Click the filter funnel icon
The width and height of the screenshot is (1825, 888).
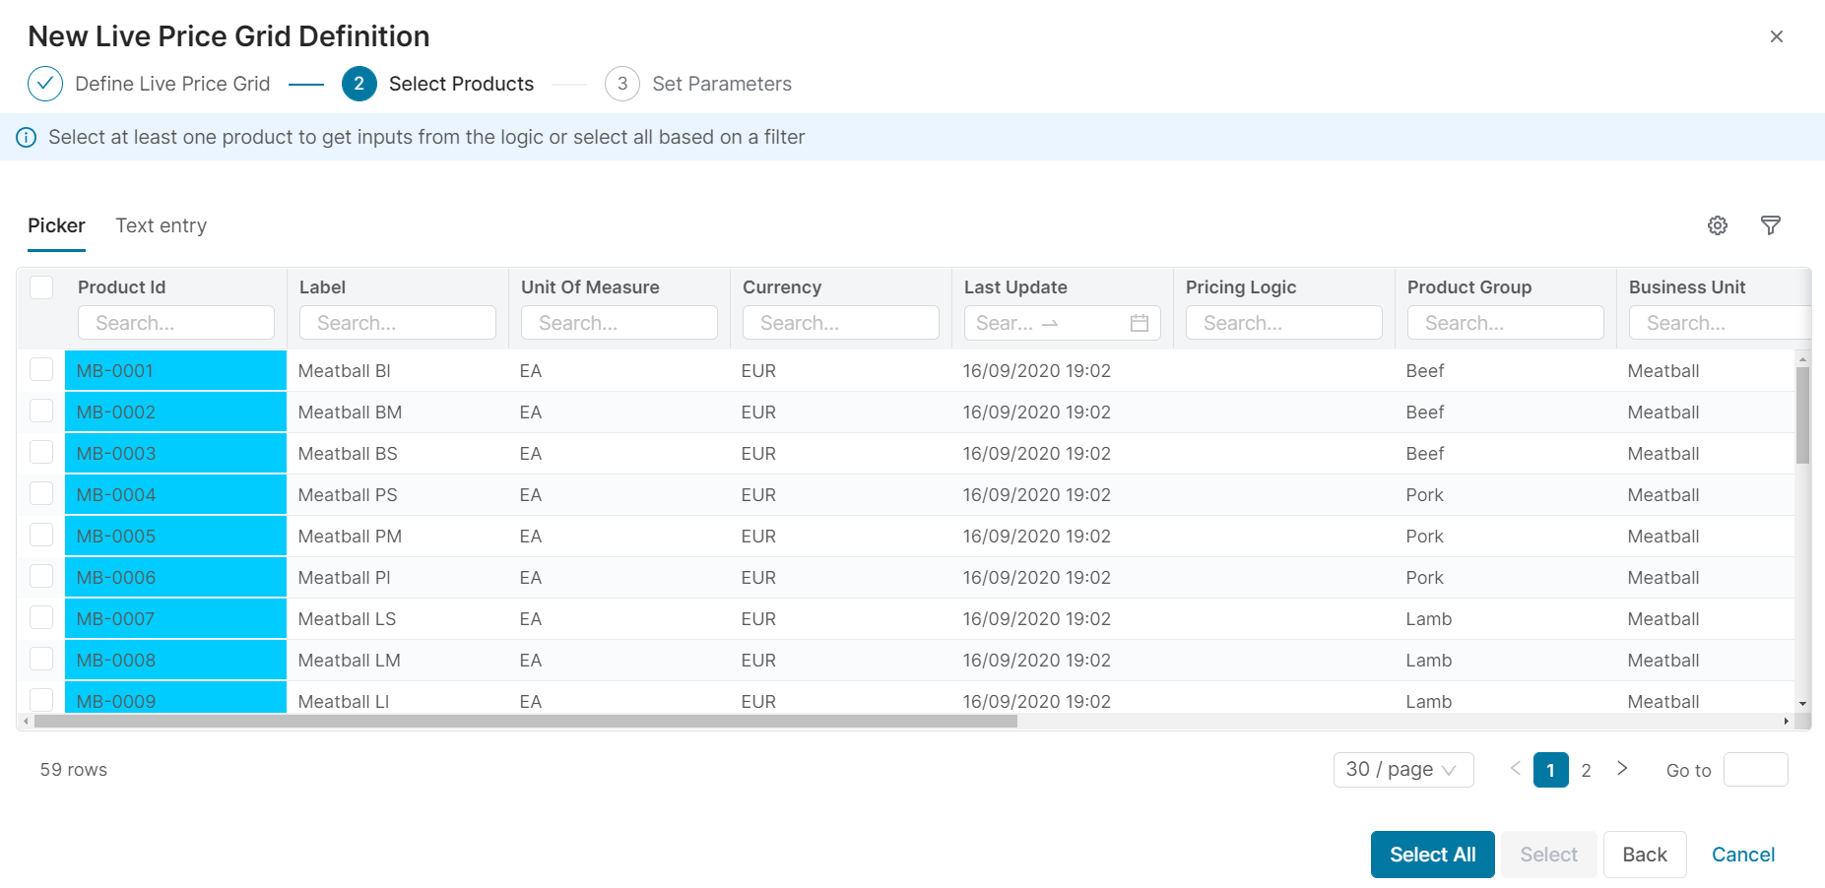click(1770, 225)
